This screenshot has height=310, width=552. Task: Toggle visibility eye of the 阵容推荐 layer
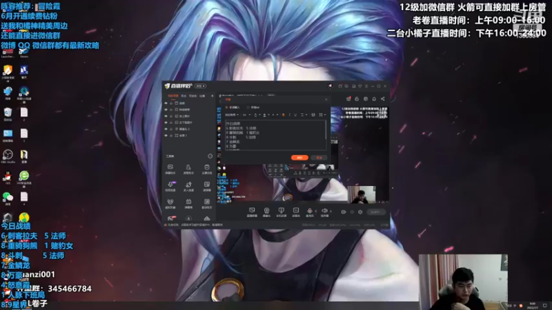(x=166, y=110)
